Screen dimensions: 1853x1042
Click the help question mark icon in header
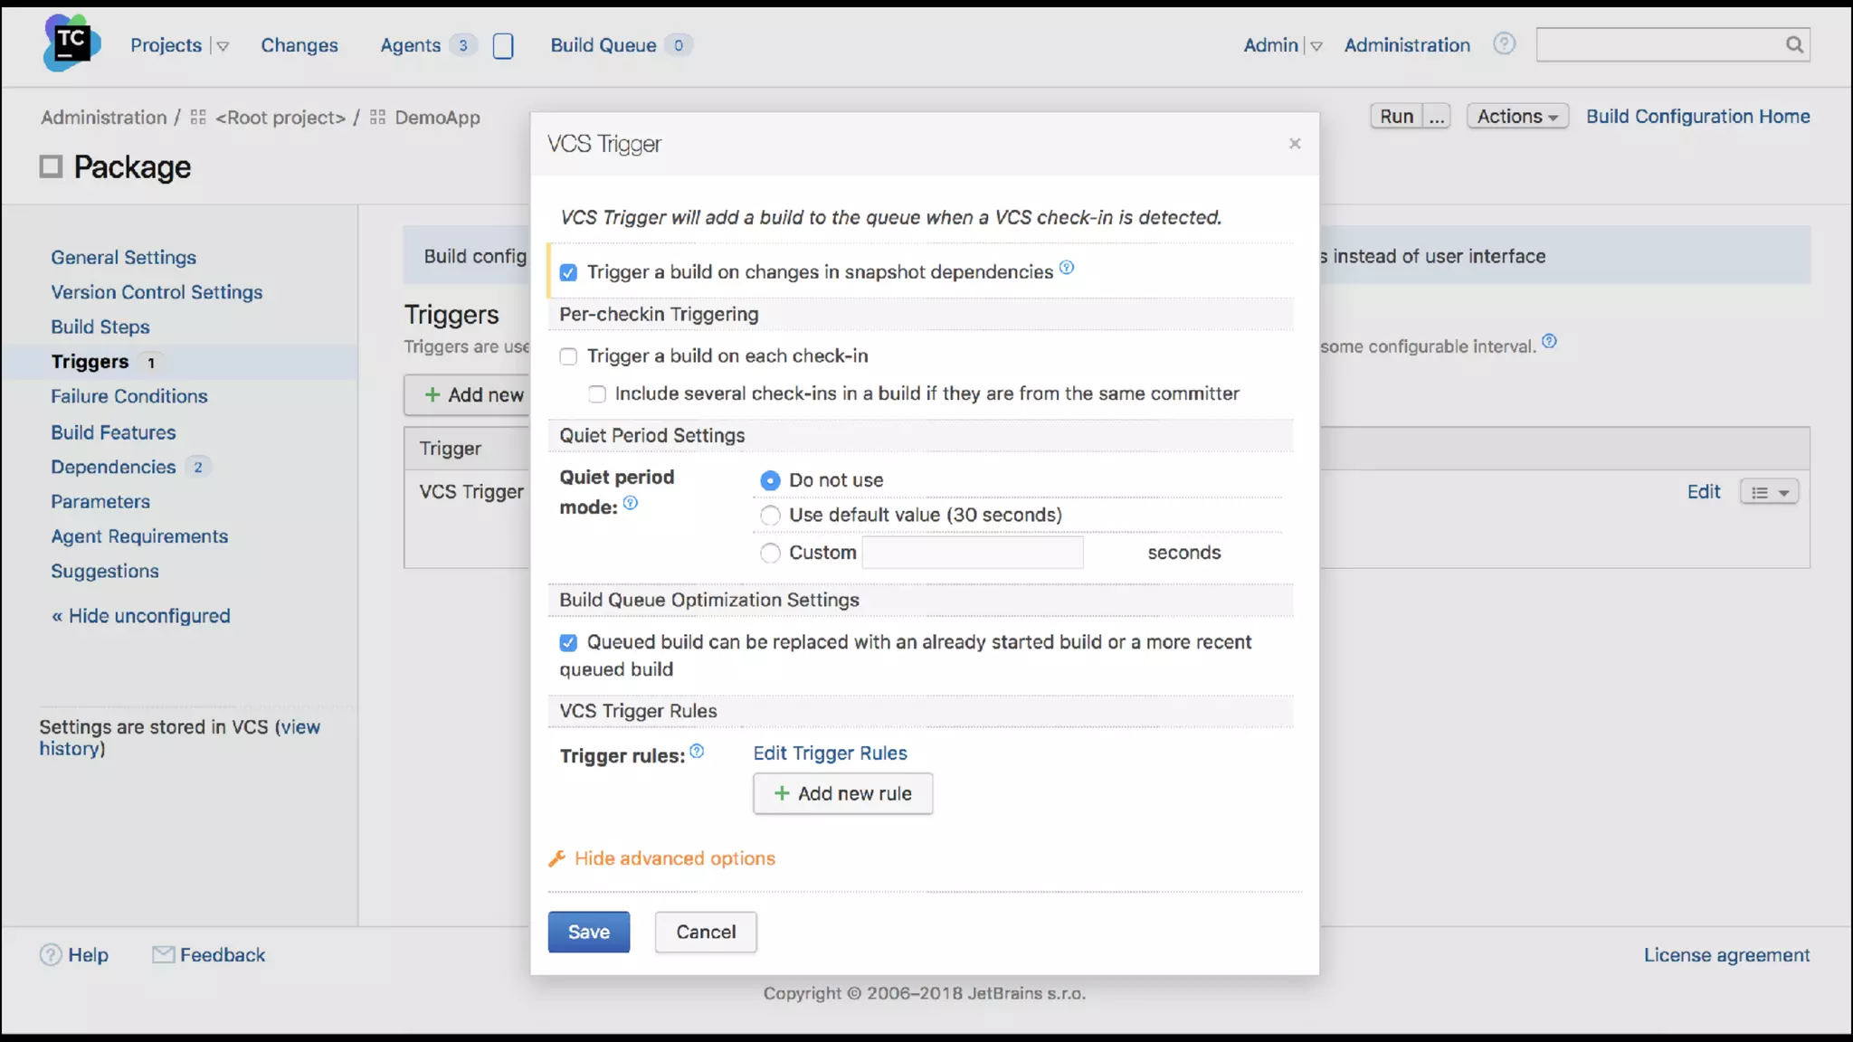coord(1504,43)
